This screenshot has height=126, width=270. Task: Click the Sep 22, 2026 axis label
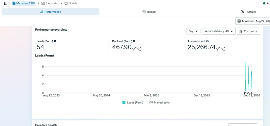coord(252,95)
